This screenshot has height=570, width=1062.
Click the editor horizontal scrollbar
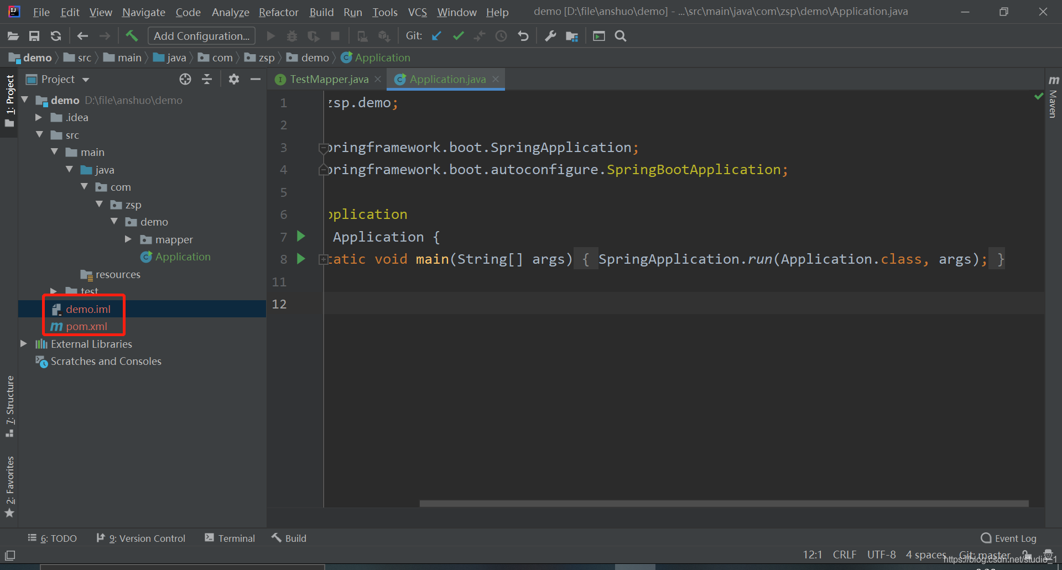point(724,504)
